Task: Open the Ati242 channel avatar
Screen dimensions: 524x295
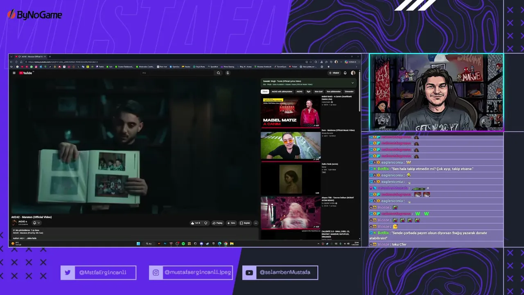Action: point(14,222)
